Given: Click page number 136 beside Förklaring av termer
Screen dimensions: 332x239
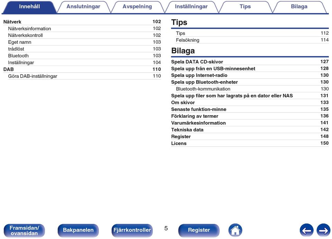Looking at the screenshot, I should tap(324, 116).
